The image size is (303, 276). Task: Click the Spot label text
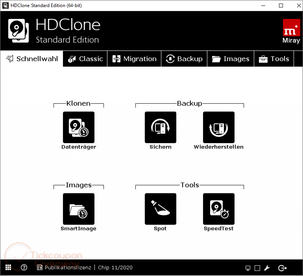coord(160,229)
